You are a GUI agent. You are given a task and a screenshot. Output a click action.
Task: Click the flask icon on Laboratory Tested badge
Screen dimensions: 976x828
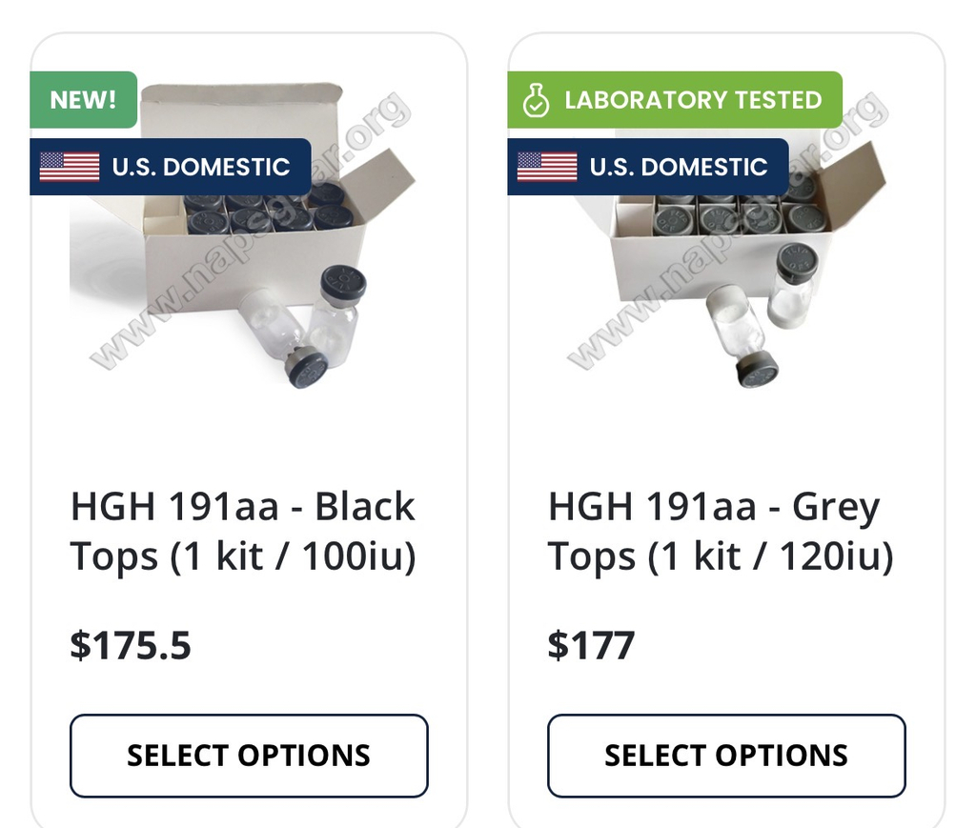click(537, 100)
